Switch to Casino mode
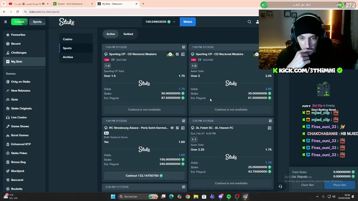The image size is (358, 201). click(x=19, y=22)
